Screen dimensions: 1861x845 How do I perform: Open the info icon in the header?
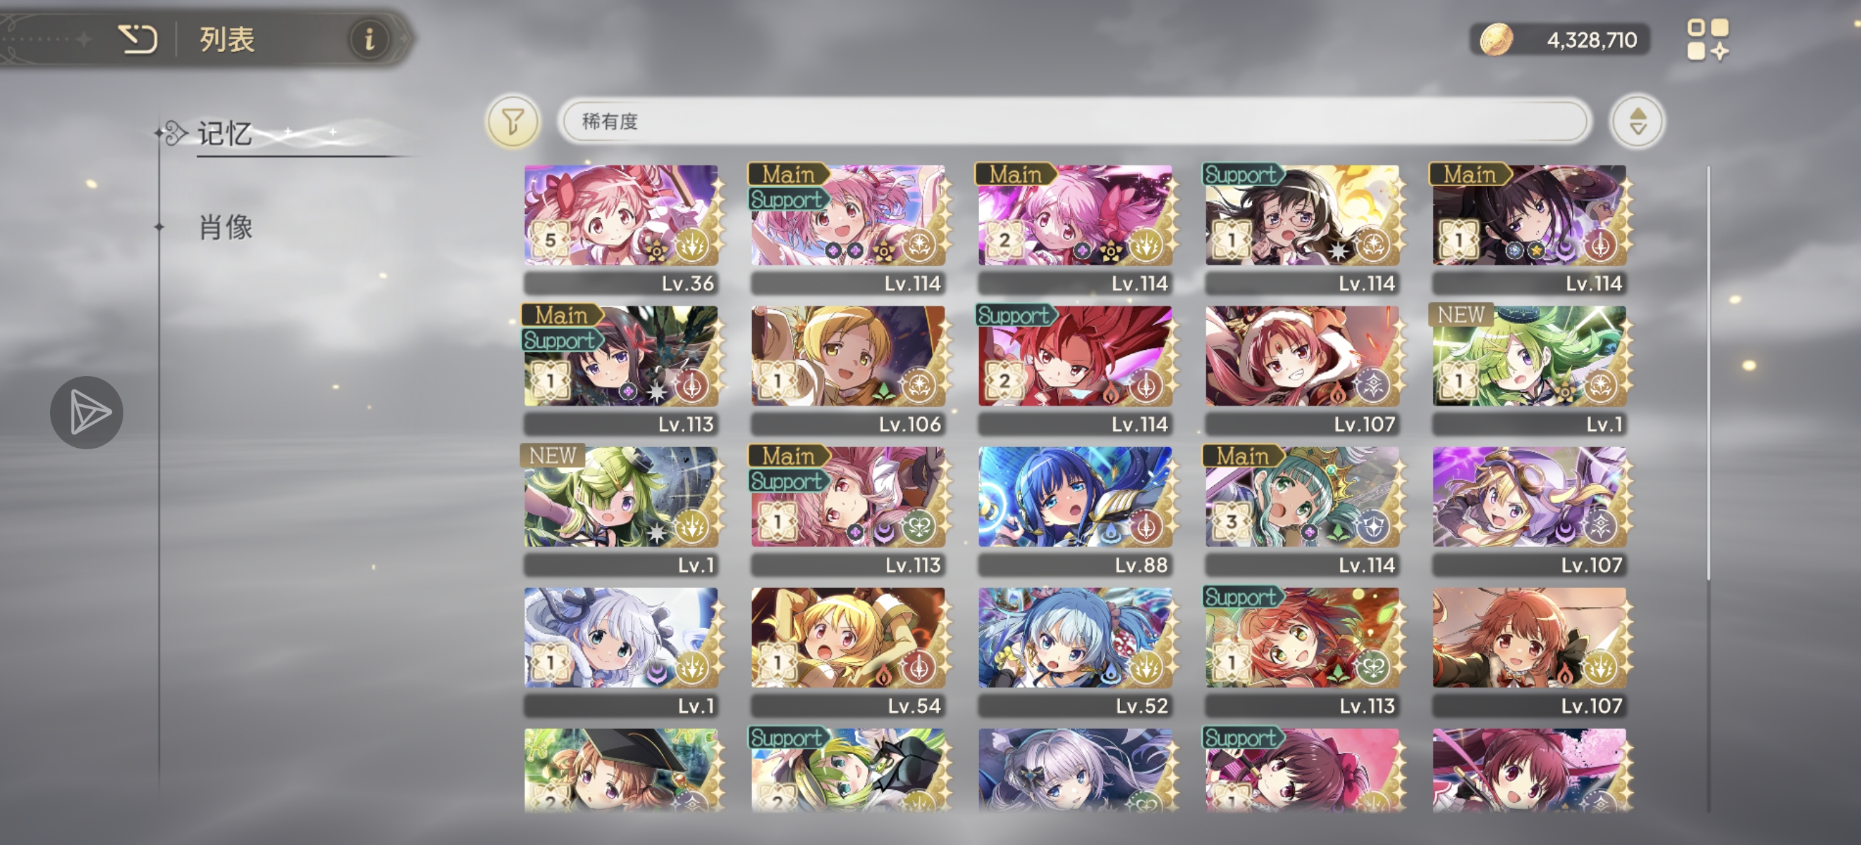click(x=369, y=39)
